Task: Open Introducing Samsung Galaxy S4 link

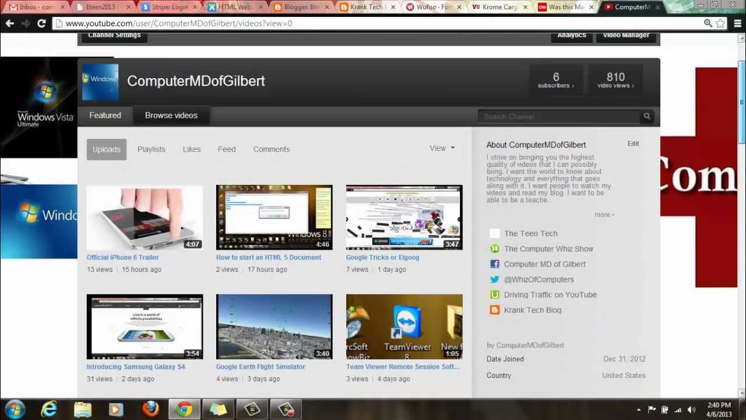Action: point(136,367)
